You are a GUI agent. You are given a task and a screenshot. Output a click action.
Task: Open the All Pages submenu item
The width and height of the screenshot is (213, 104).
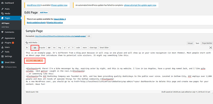(5, 23)
